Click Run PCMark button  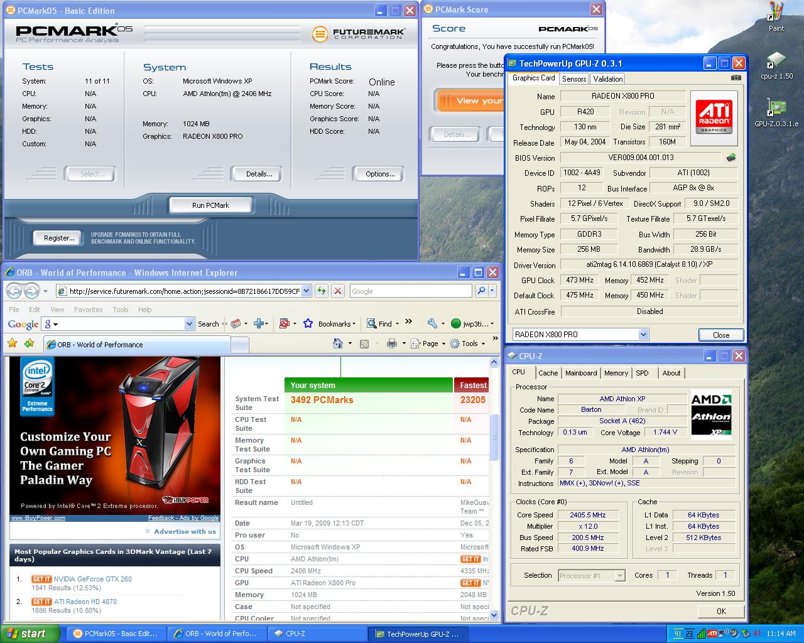coord(210,205)
